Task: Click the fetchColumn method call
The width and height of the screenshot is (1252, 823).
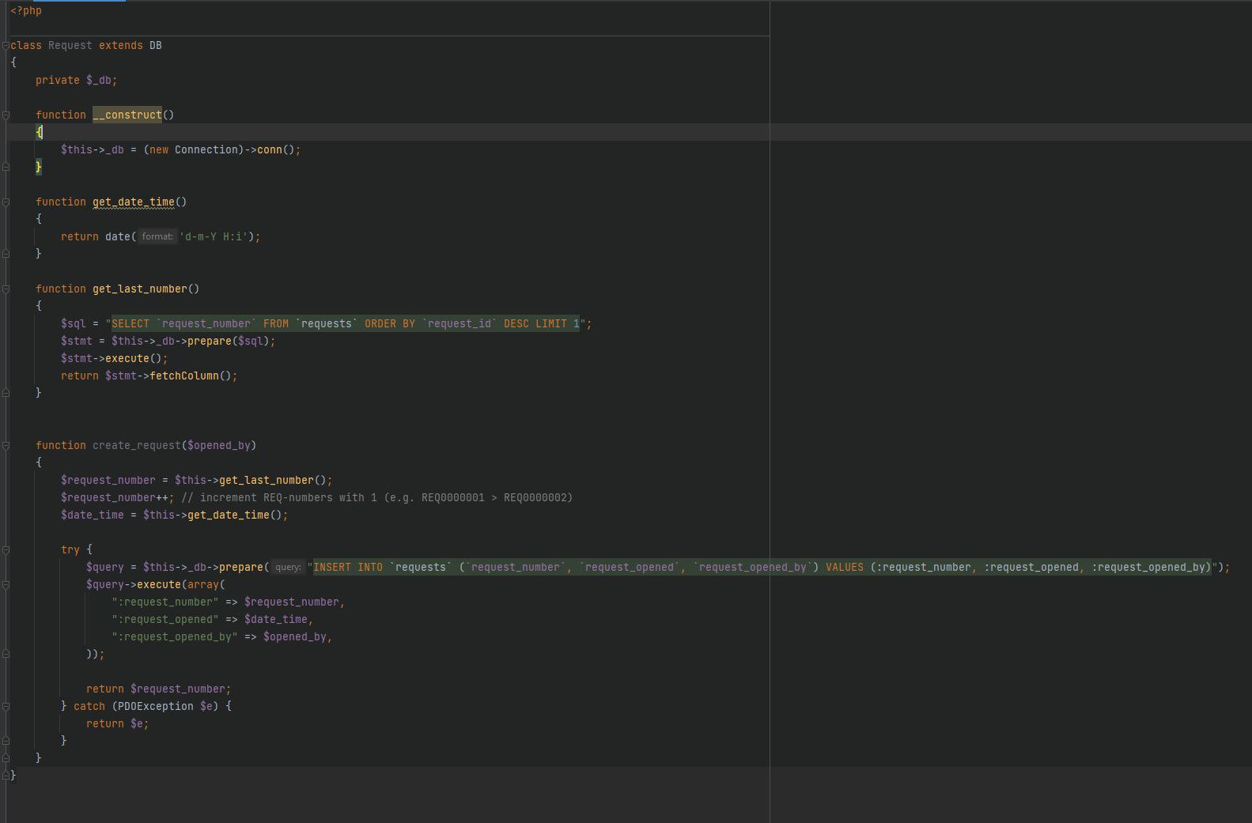Action: pyautogui.click(x=183, y=376)
